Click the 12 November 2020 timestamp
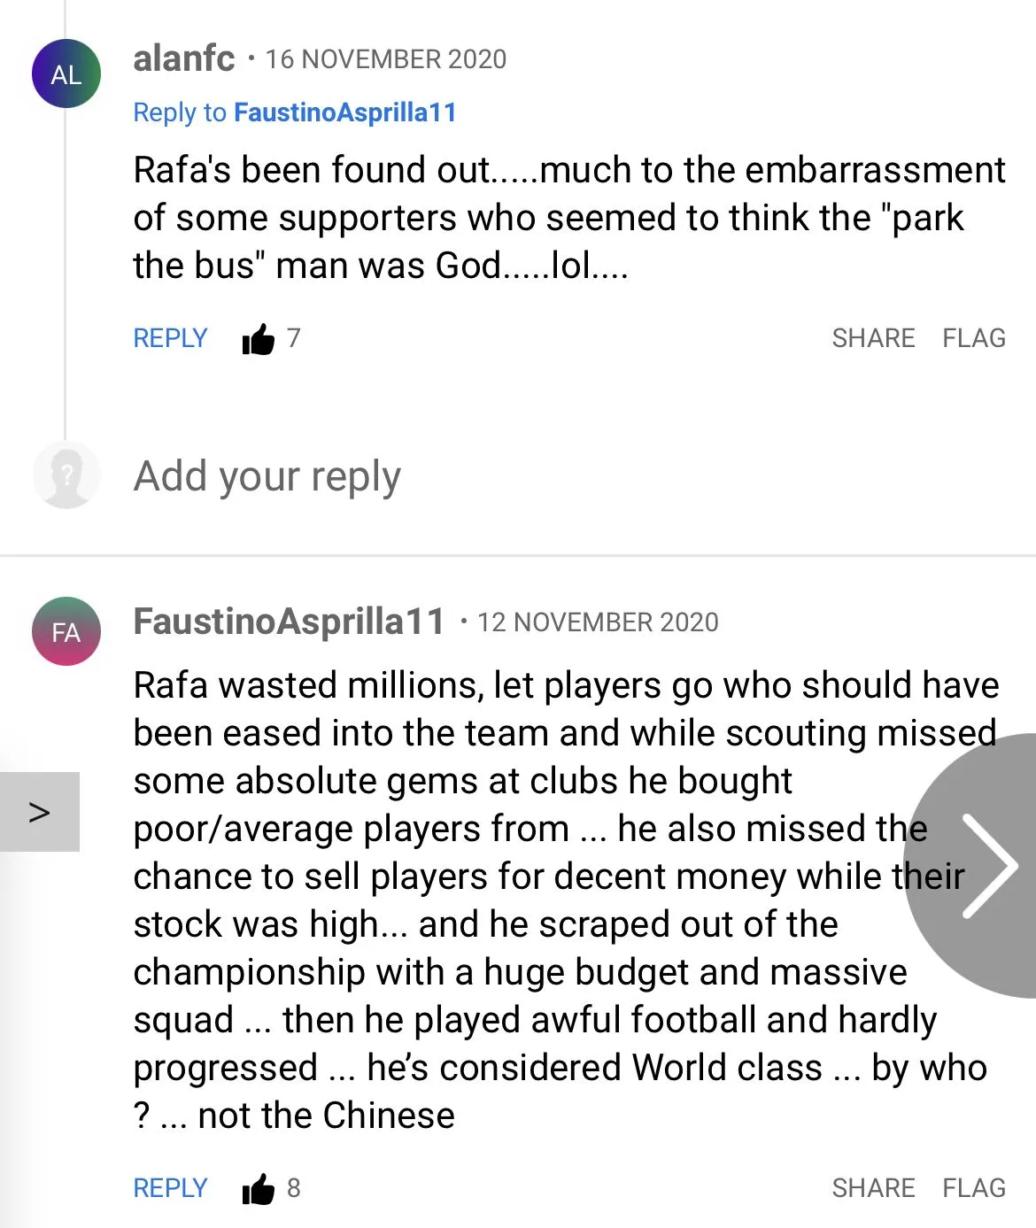The height and width of the screenshot is (1228, 1036). (598, 622)
